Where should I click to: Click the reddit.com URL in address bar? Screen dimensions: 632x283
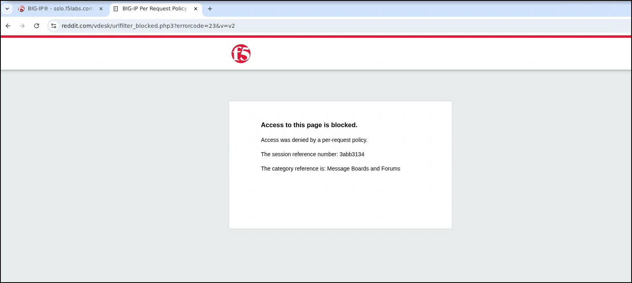tap(148, 26)
